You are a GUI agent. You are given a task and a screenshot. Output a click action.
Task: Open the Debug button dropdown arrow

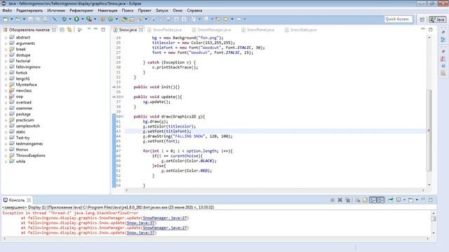click(x=70, y=19)
